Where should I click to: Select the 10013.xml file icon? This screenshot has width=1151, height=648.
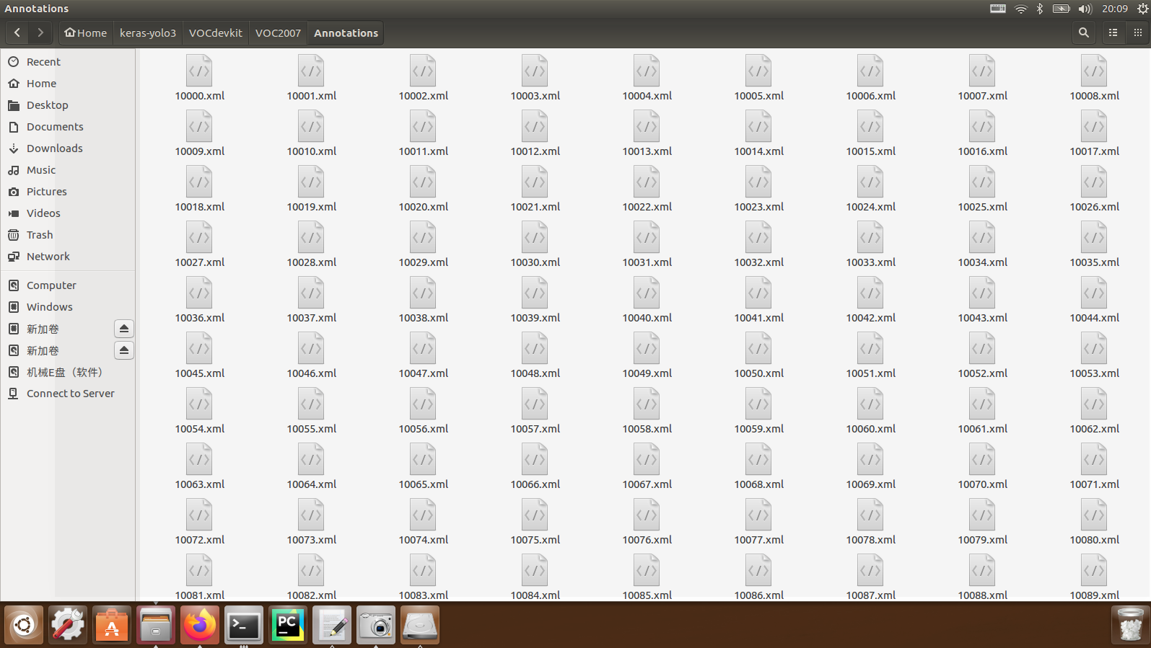[x=647, y=126]
